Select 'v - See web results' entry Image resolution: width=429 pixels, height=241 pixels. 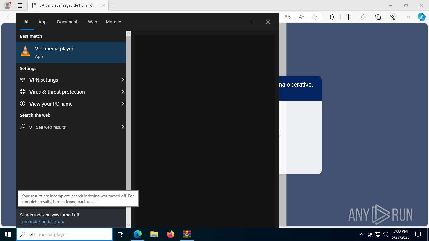71,127
